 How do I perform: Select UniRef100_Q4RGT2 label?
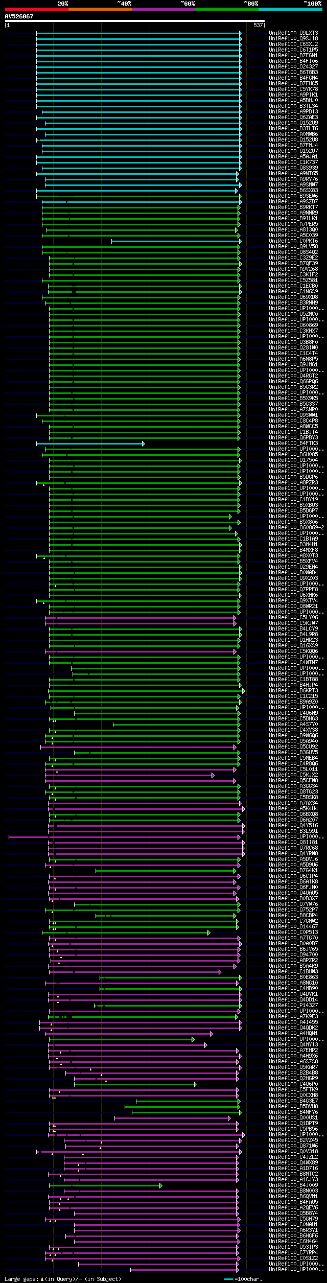coord(293,376)
